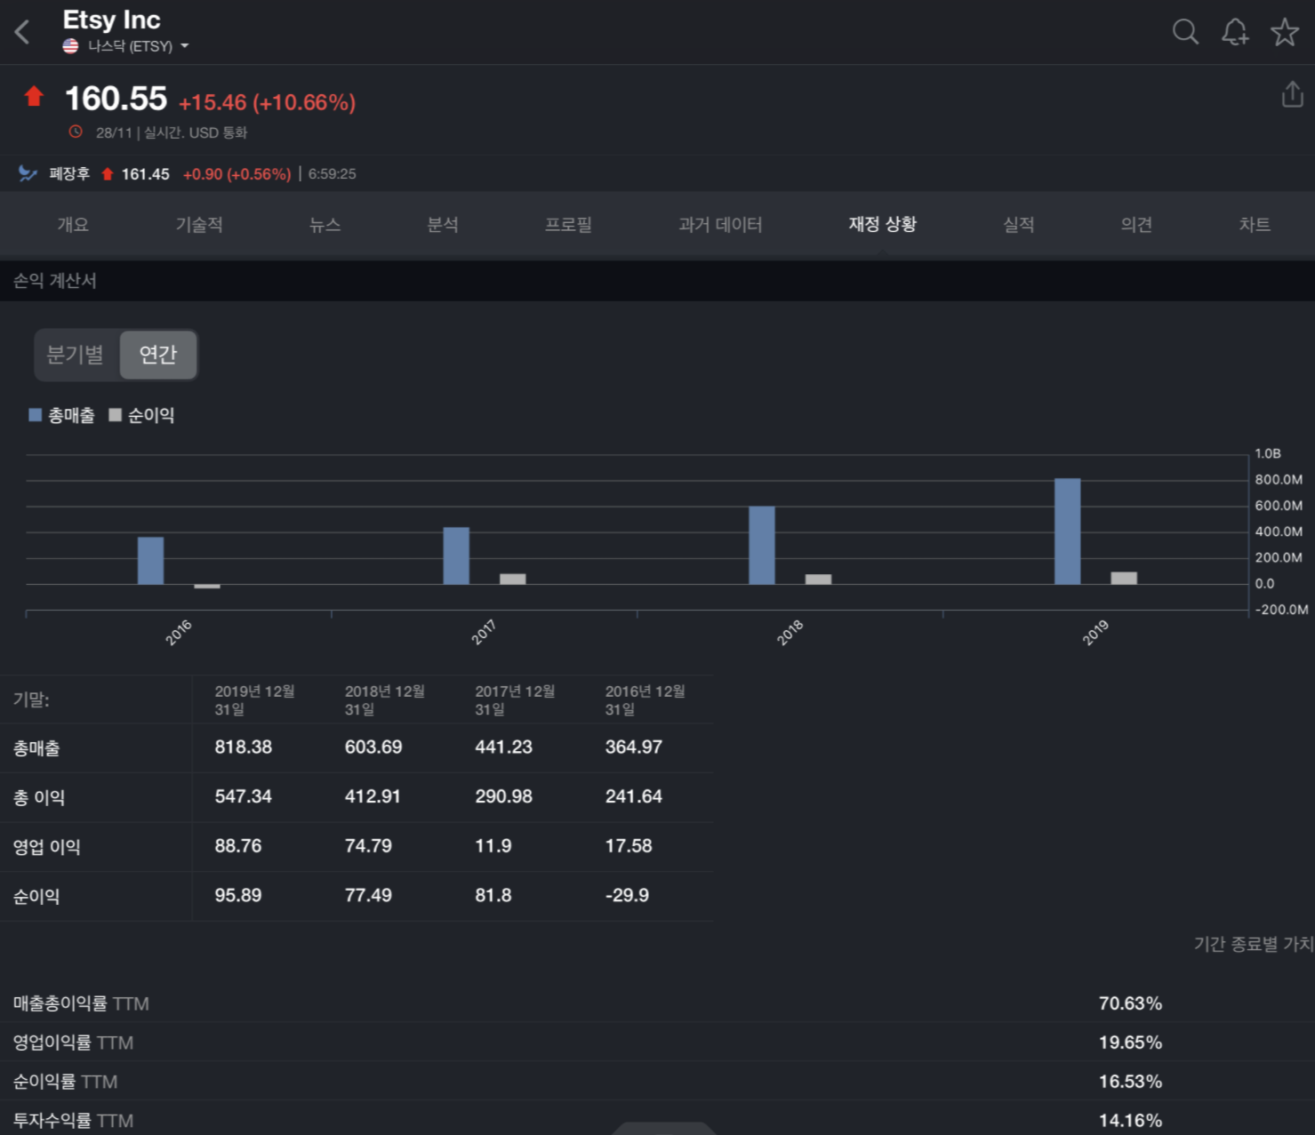Tap the red clock real-time icon
Screen dimensions: 1315x1135
pos(76,132)
